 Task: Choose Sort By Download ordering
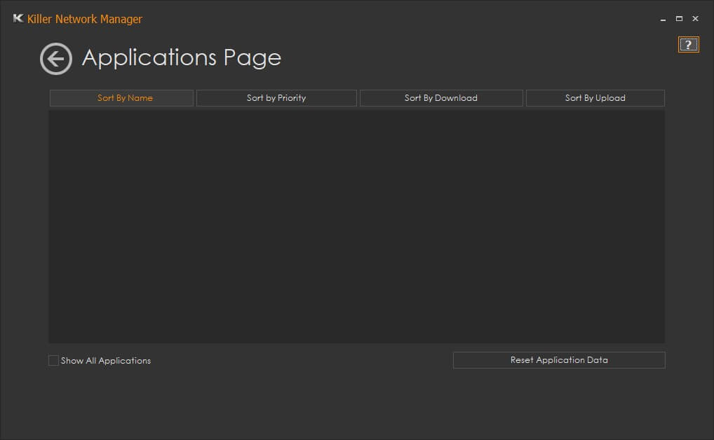441,98
